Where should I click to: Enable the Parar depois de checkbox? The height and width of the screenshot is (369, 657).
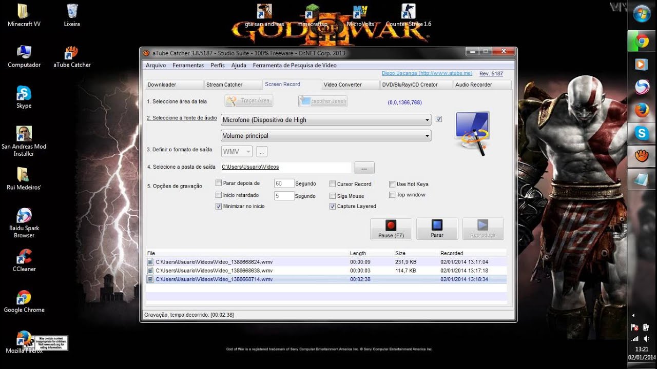click(x=219, y=183)
